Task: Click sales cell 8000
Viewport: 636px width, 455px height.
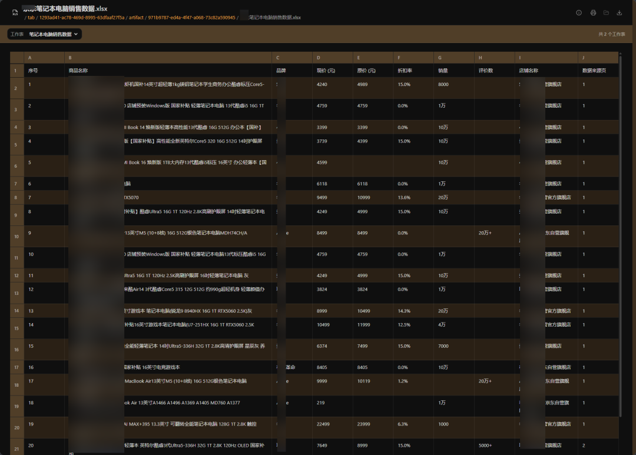Action: (454, 88)
